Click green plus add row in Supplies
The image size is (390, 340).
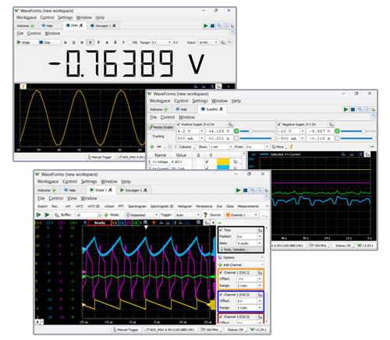pos(152,147)
